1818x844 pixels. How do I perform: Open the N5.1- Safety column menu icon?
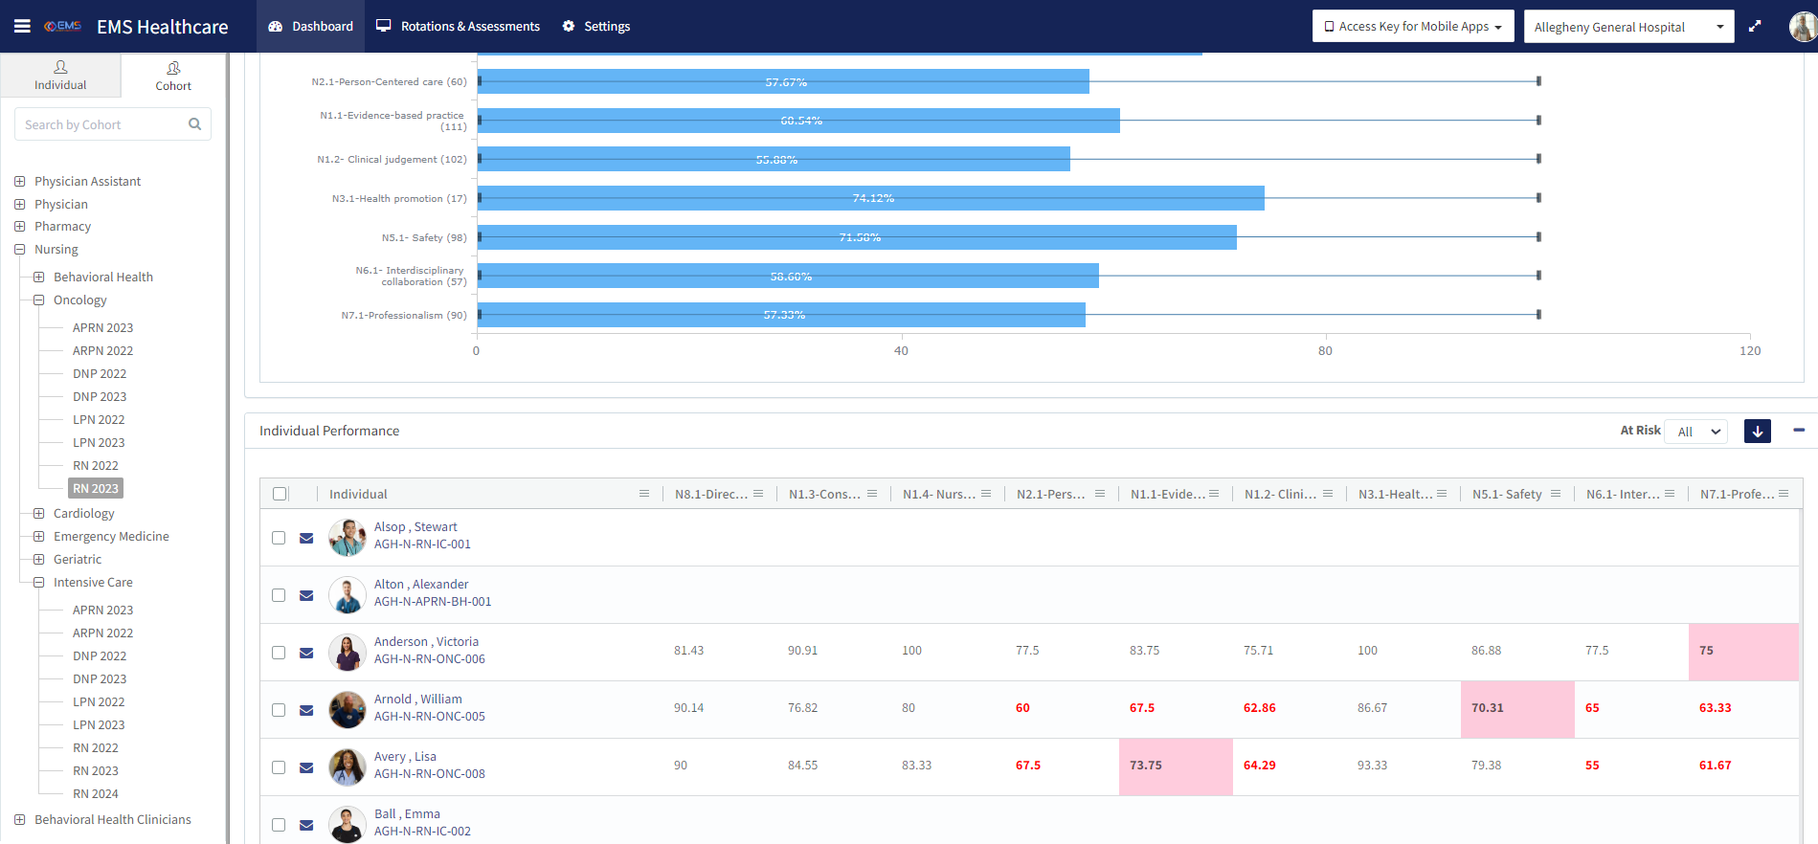click(x=1556, y=494)
